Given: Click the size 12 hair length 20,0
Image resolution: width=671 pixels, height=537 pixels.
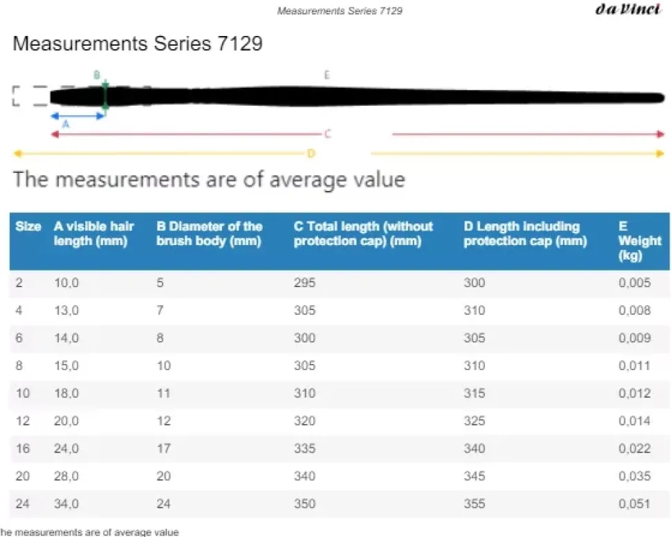Looking at the screenshot, I should (66, 421).
